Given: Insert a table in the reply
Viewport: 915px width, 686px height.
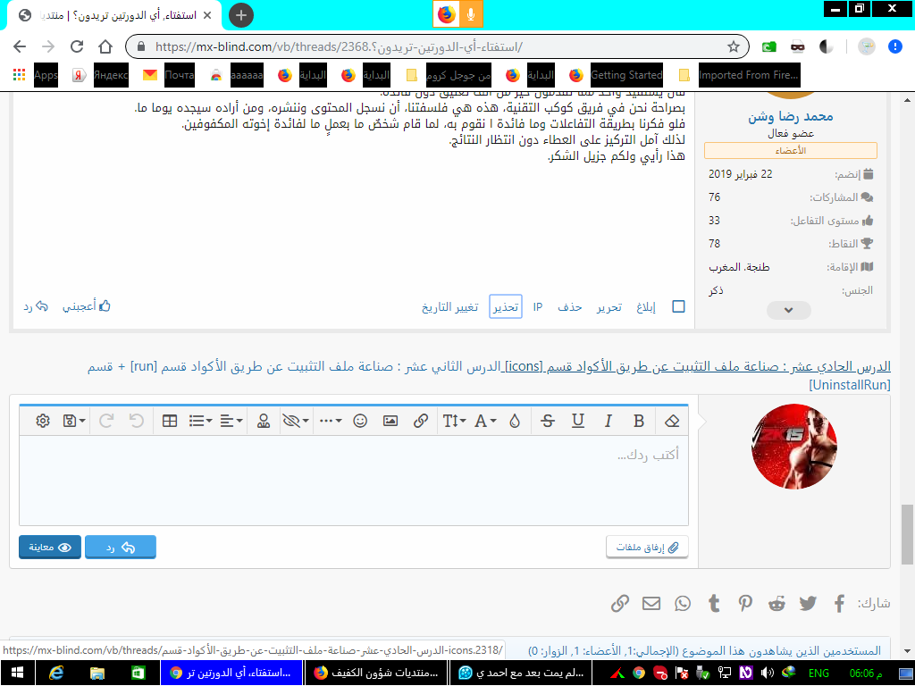Looking at the screenshot, I should (x=170, y=421).
